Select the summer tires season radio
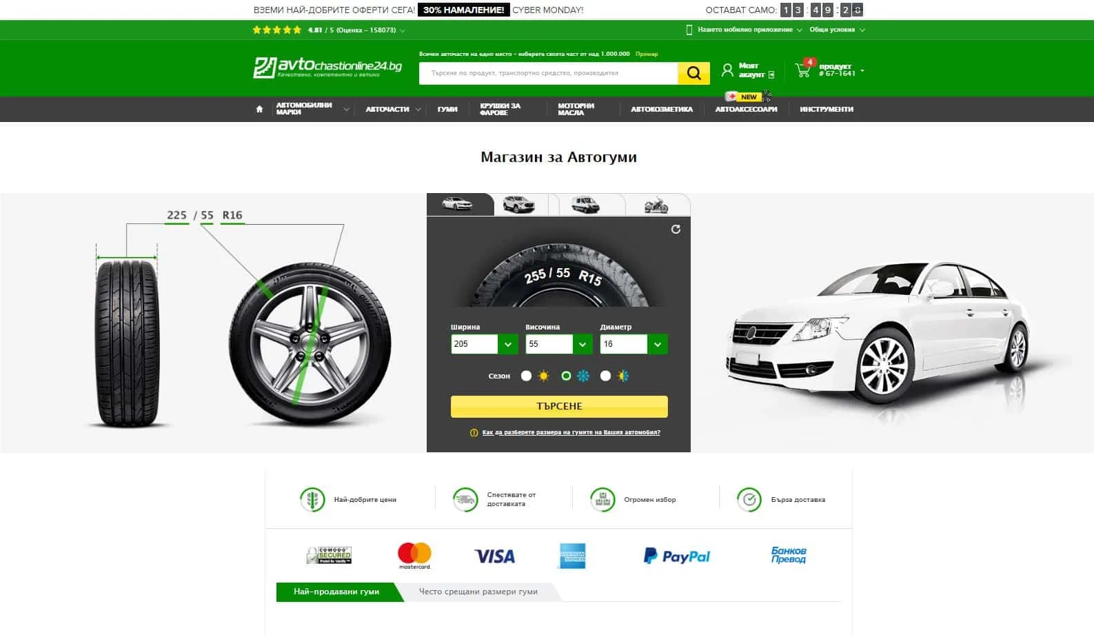1094x635 pixels. tap(527, 376)
